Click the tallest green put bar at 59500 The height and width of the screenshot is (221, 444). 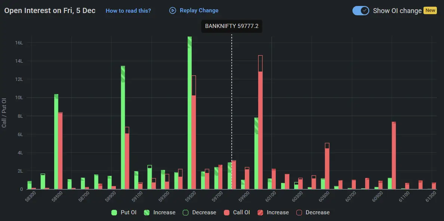click(x=190, y=112)
